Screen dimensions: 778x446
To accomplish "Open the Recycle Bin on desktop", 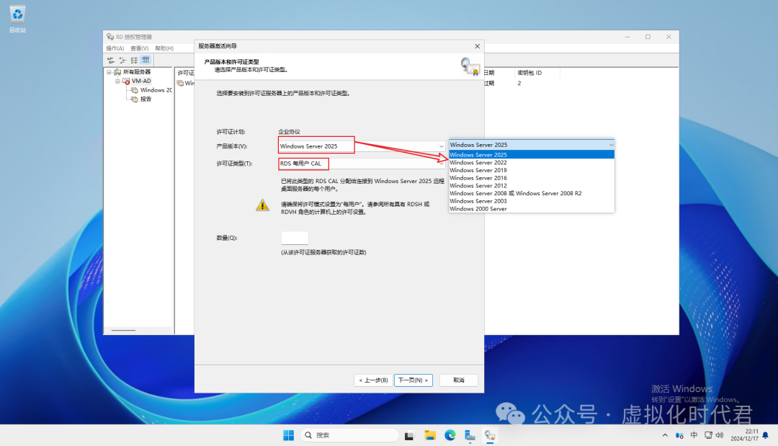I will click(x=17, y=14).
